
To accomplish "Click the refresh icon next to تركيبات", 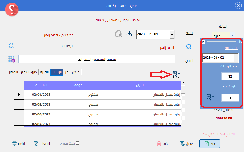I will (x=11, y=46).
